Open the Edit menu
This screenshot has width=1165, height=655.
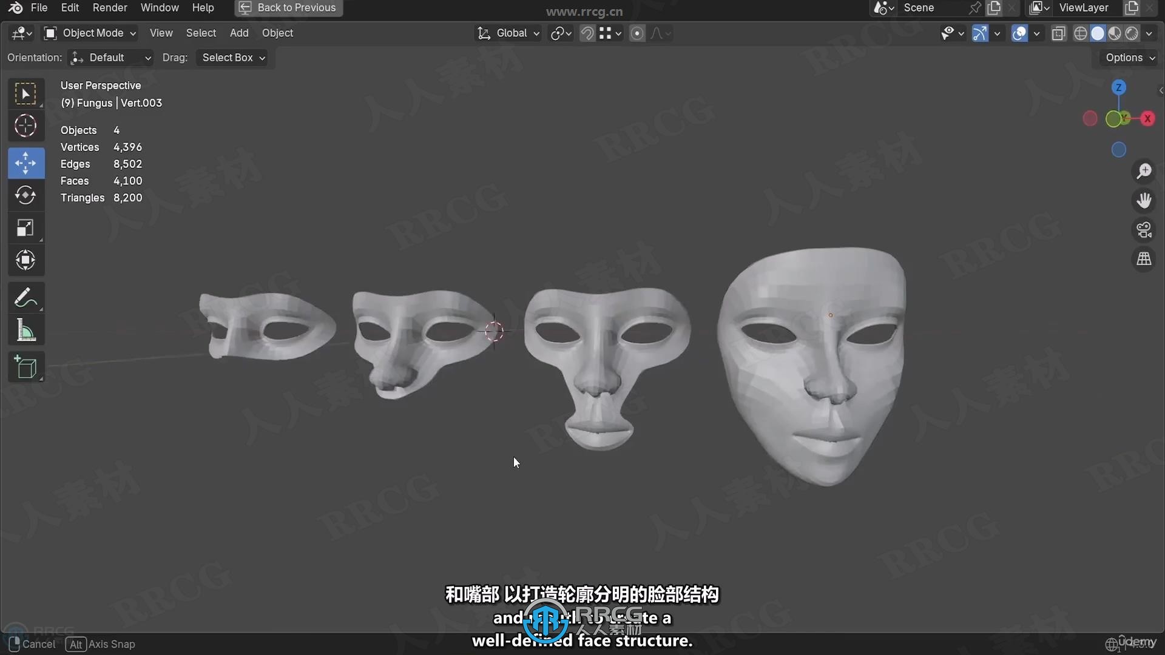point(70,8)
